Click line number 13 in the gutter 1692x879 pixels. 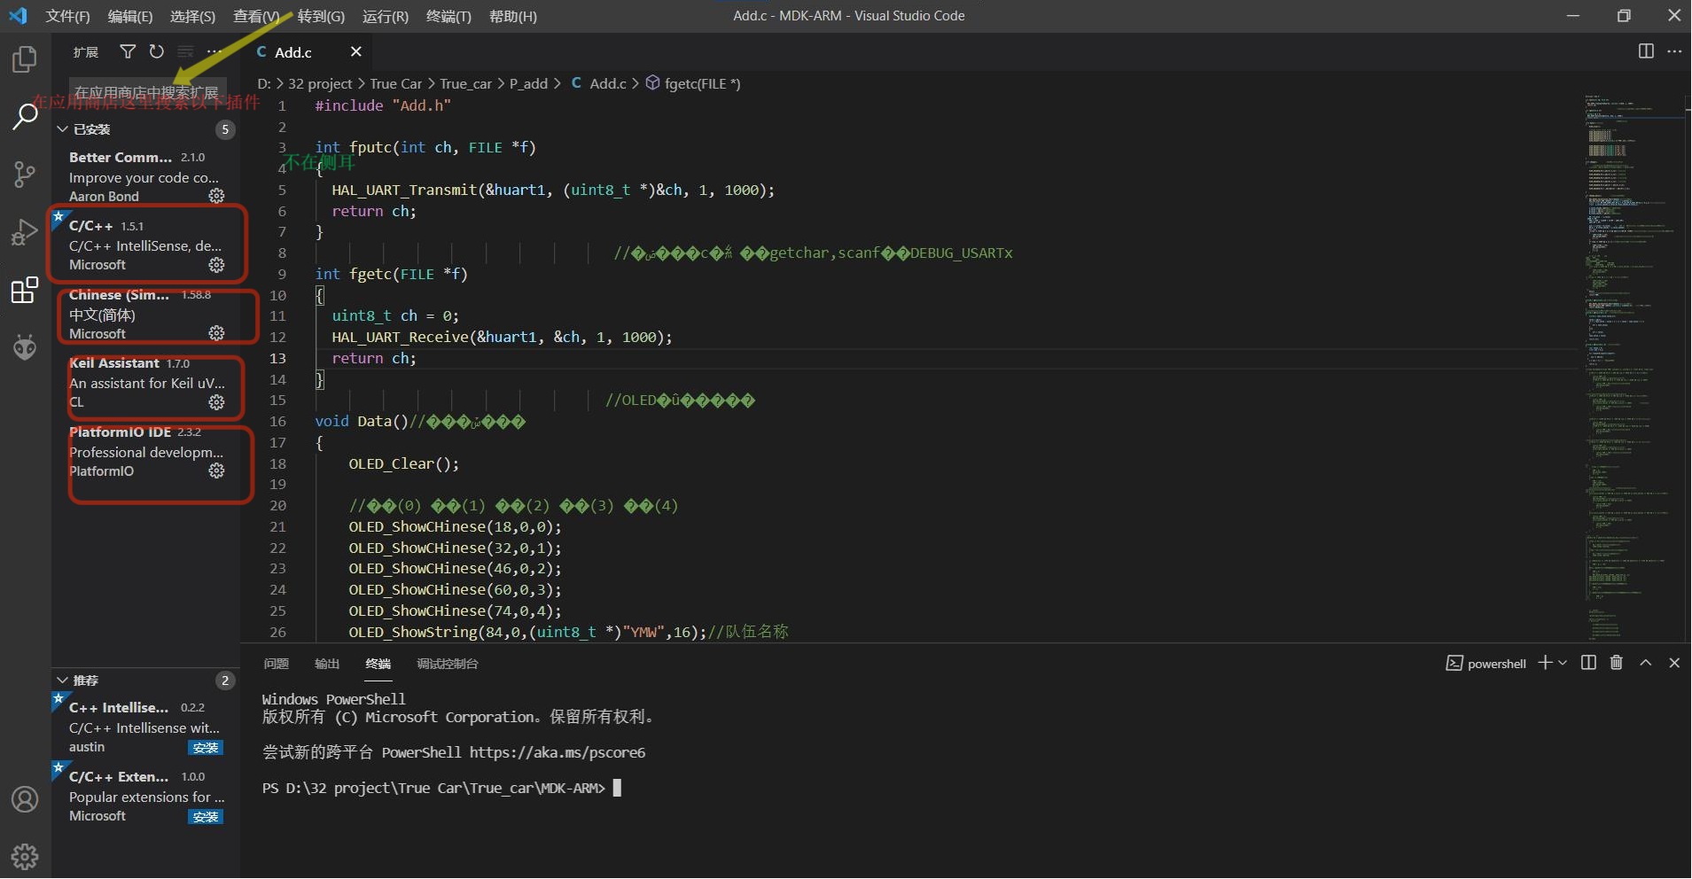pyautogui.click(x=277, y=358)
